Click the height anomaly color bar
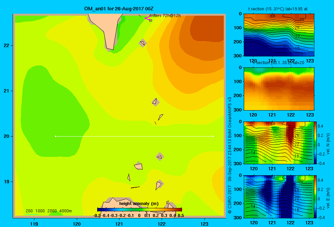 (x=140, y=210)
